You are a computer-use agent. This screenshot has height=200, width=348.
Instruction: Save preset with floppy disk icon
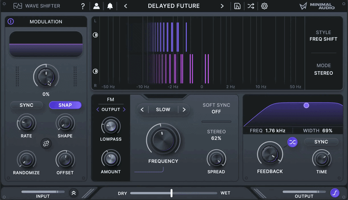pos(237,6)
